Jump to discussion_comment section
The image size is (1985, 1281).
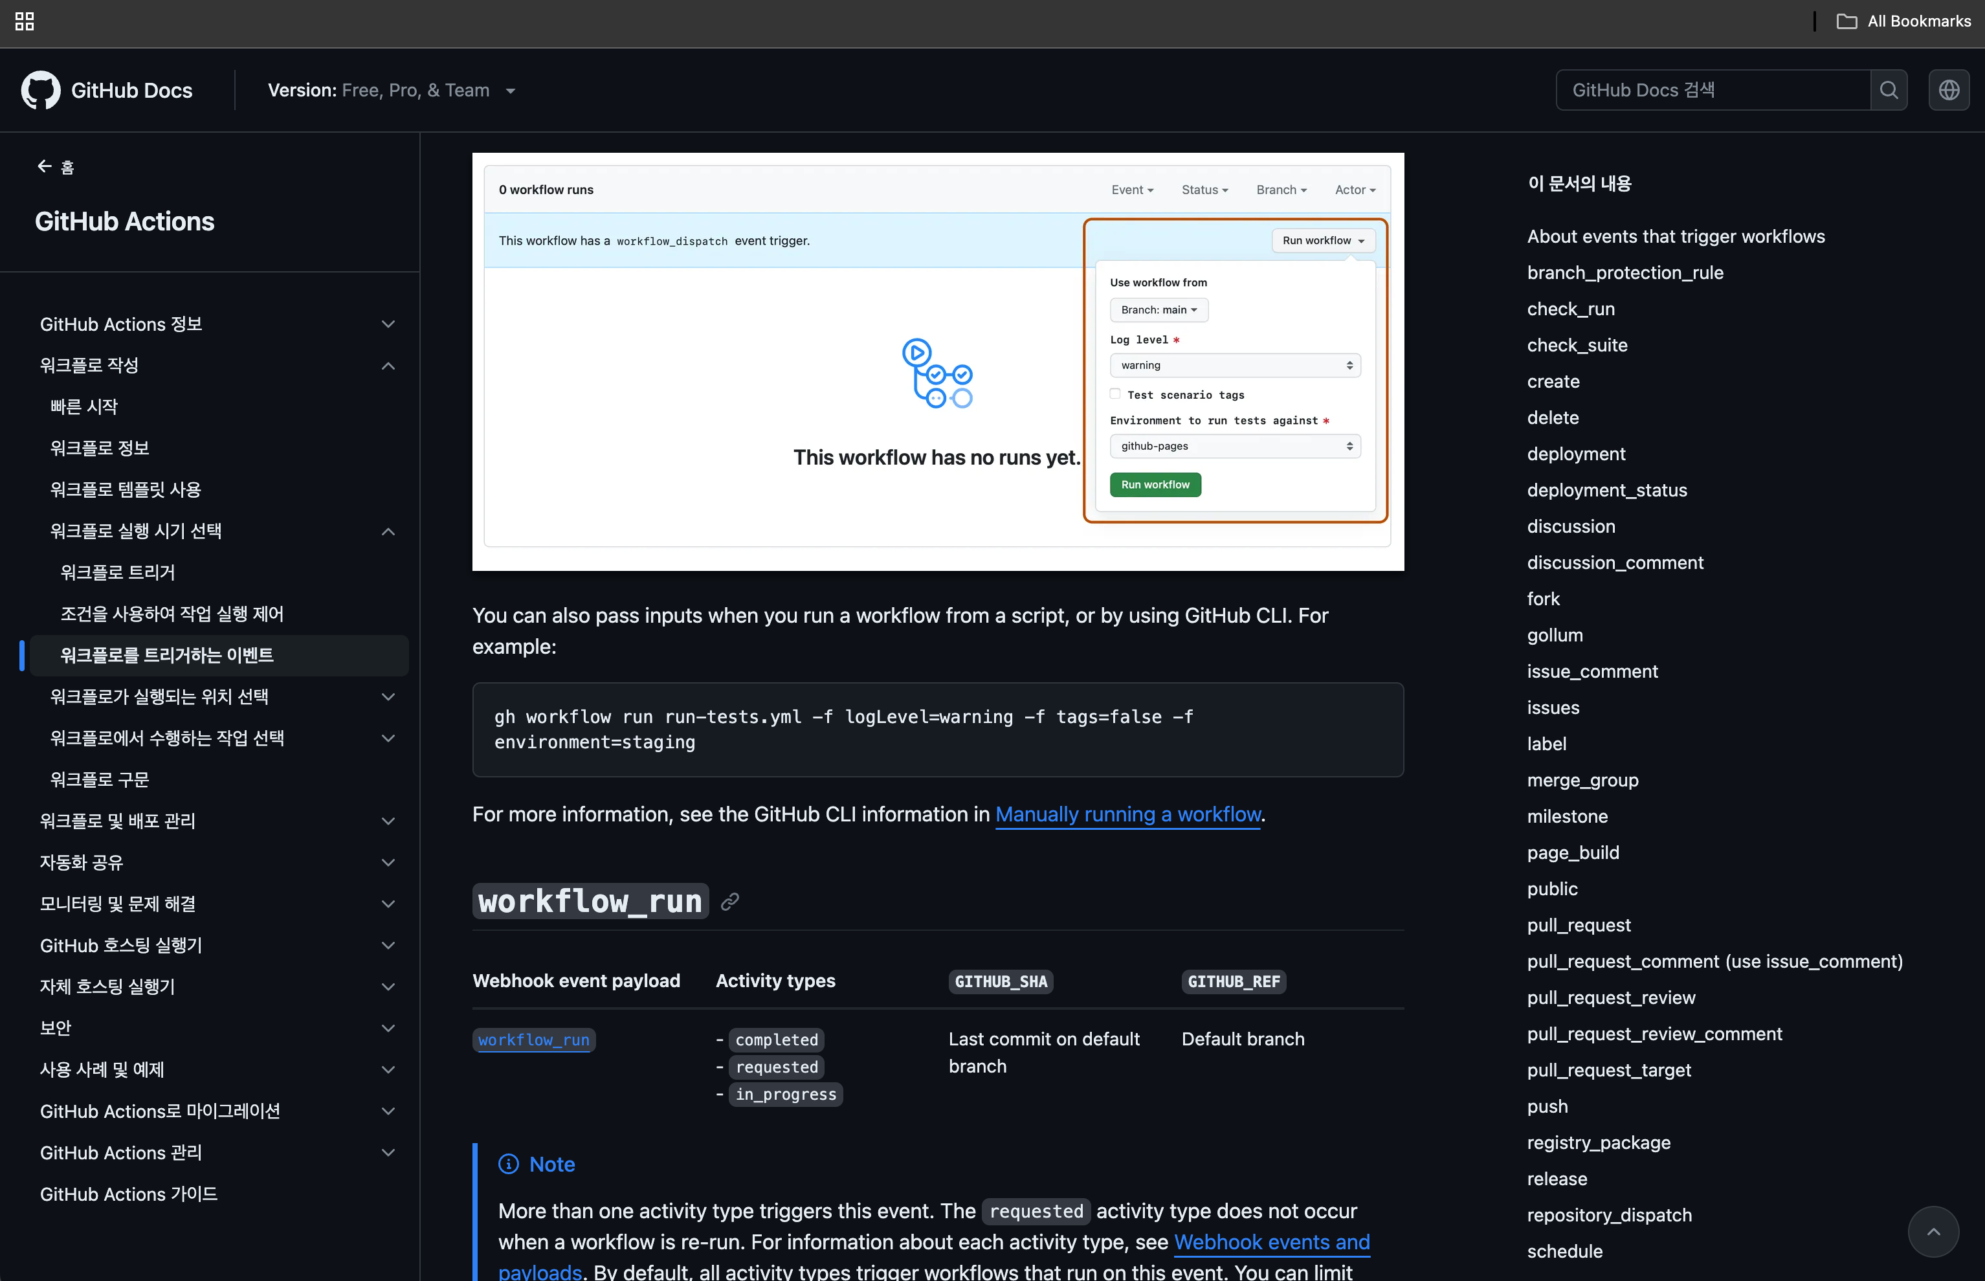(x=1615, y=563)
